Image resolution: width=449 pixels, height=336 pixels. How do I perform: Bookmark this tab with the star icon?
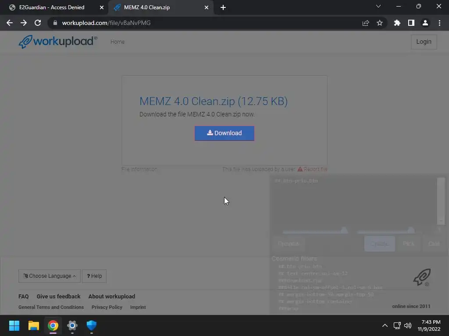pos(380,23)
